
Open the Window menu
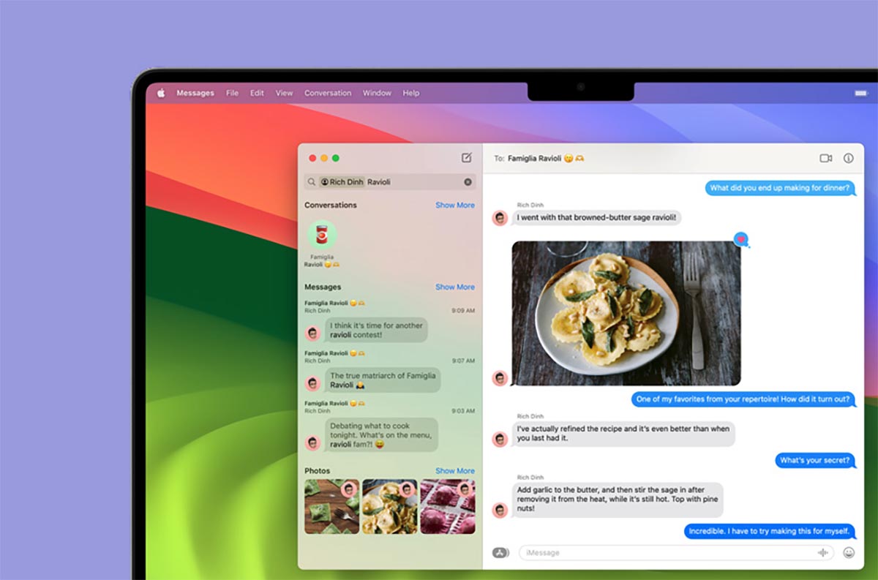coord(377,93)
